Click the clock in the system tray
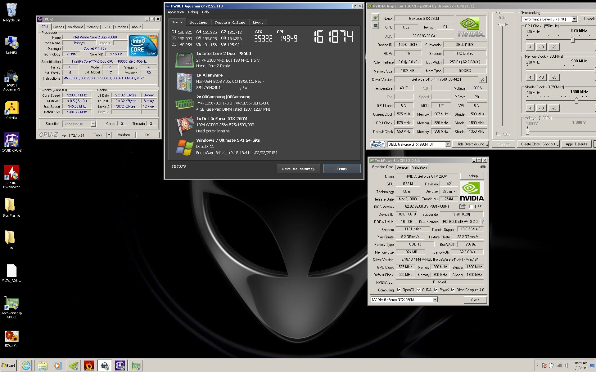This screenshot has width=596, height=372. pyautogui.click(x=580, y=365)
